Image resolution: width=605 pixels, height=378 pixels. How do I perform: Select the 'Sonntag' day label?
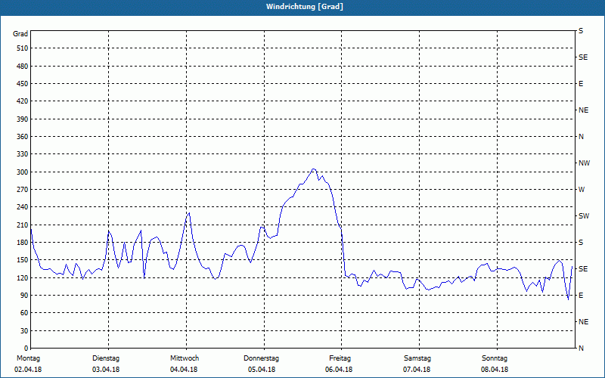pyautogui.click(x=495, y=358)
